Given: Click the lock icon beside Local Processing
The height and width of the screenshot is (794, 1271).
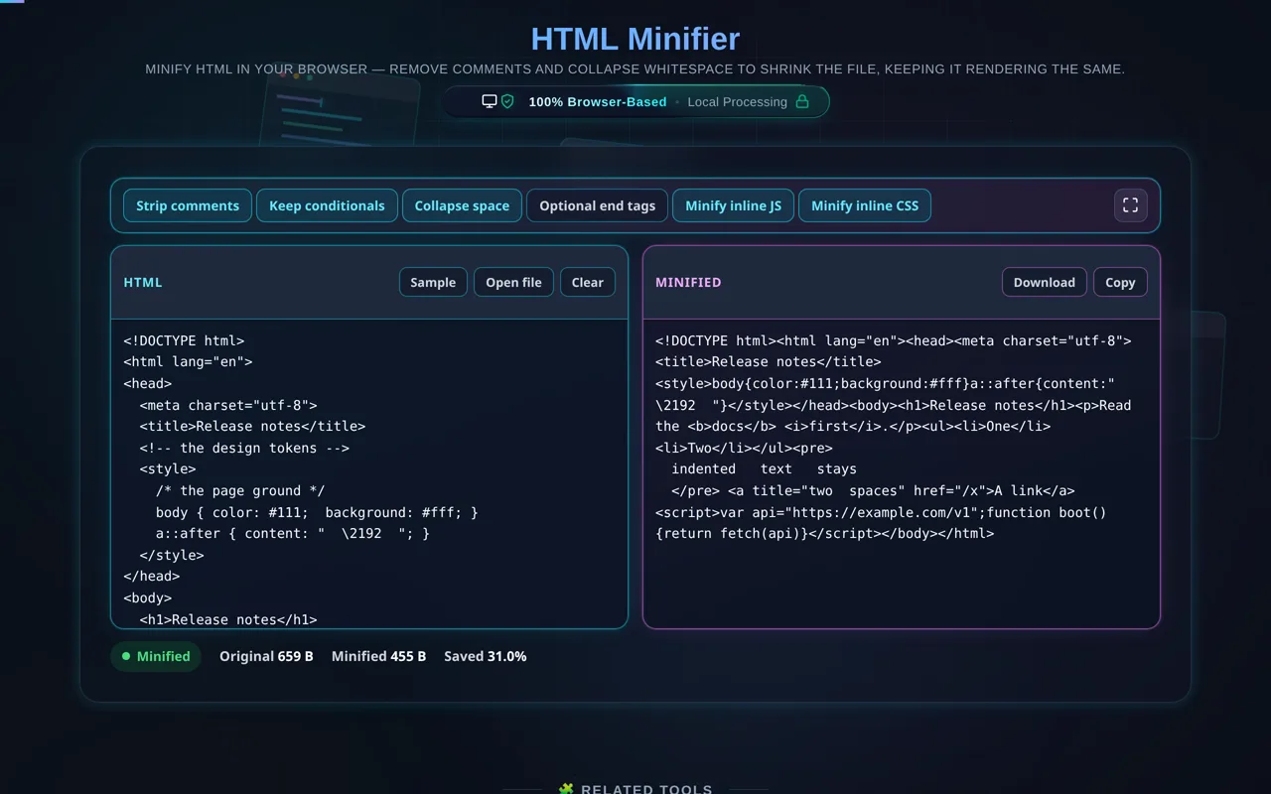Looking at the screenshot, I should coord(802,101).
